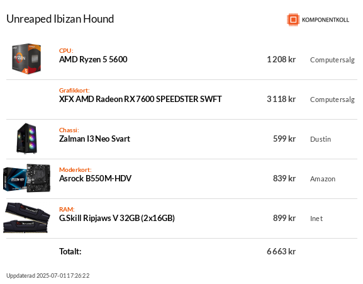
Task: Open the Asrock B550M-HDV product link
Action: 95,178
